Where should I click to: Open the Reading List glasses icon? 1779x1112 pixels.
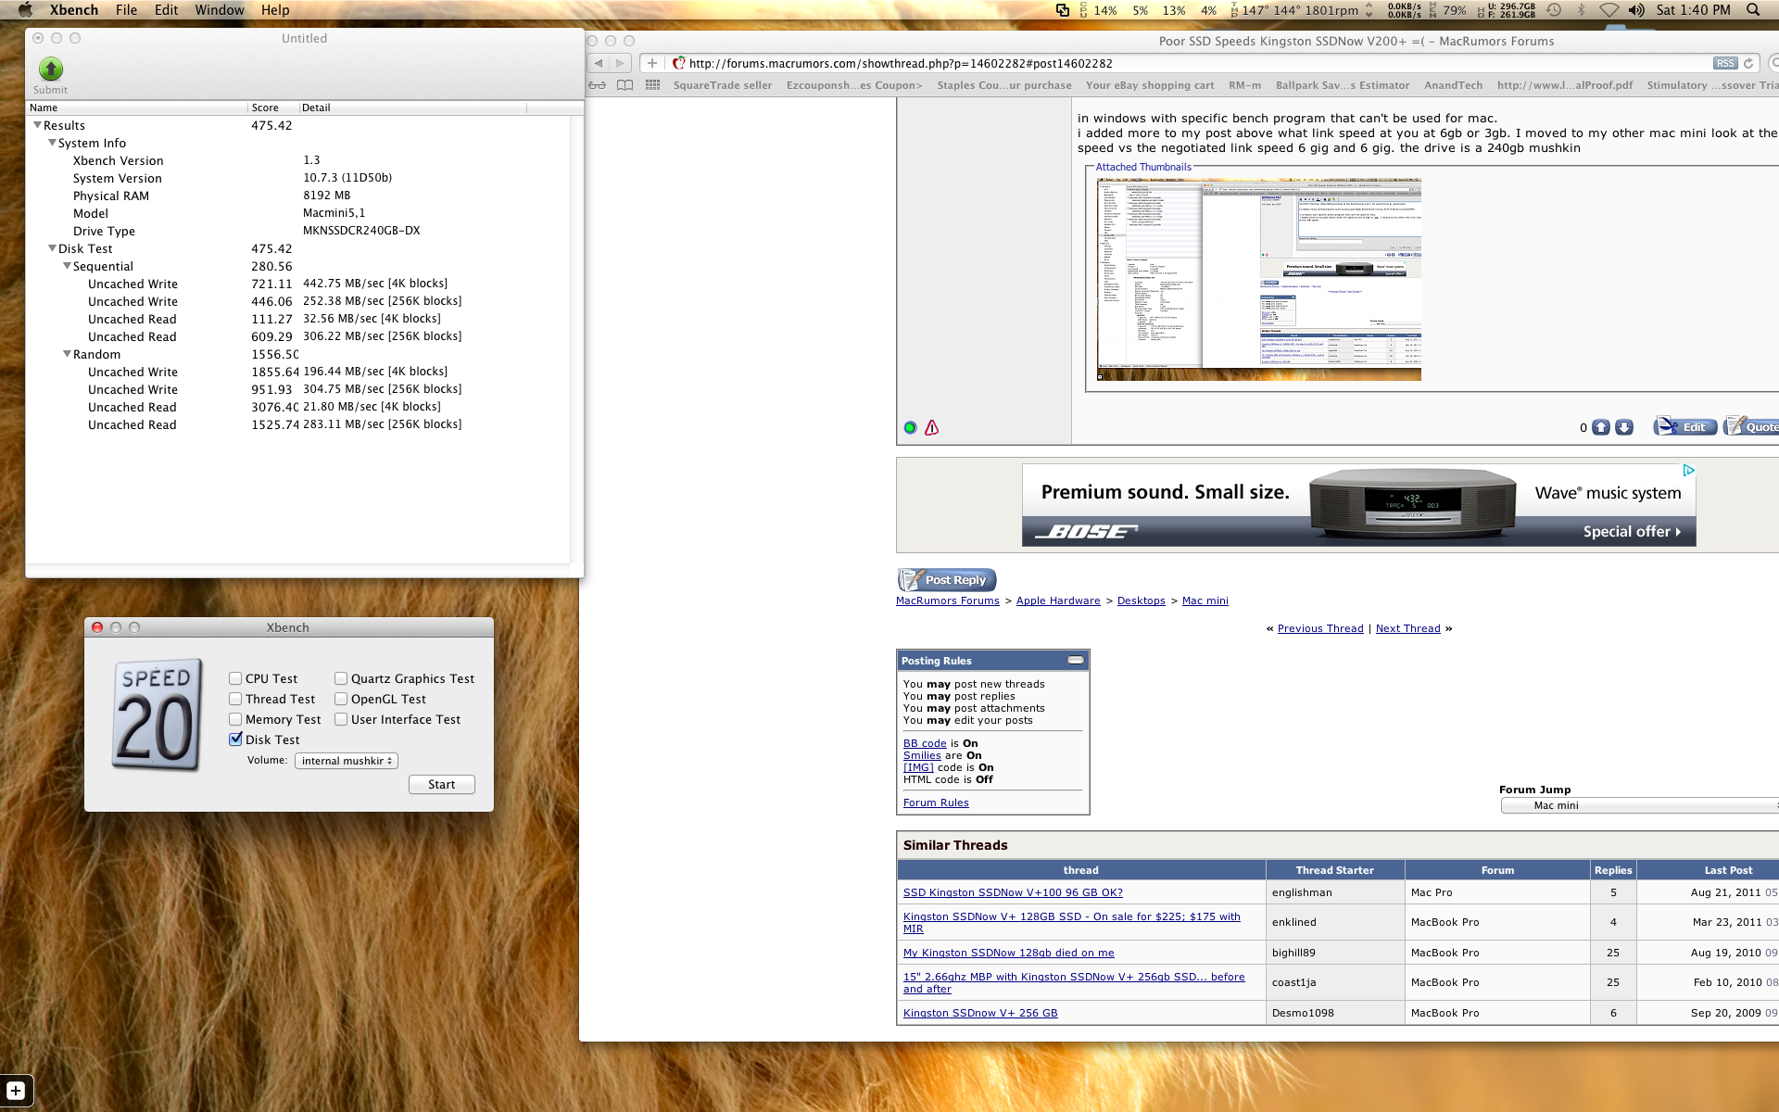tap(598, 85)
